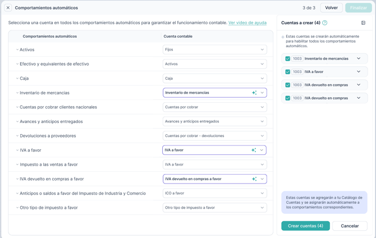Expand the Caja row in the behaviors table
Image resolution: width=376 pixels, height=238 pixels.
pos(17,79)
